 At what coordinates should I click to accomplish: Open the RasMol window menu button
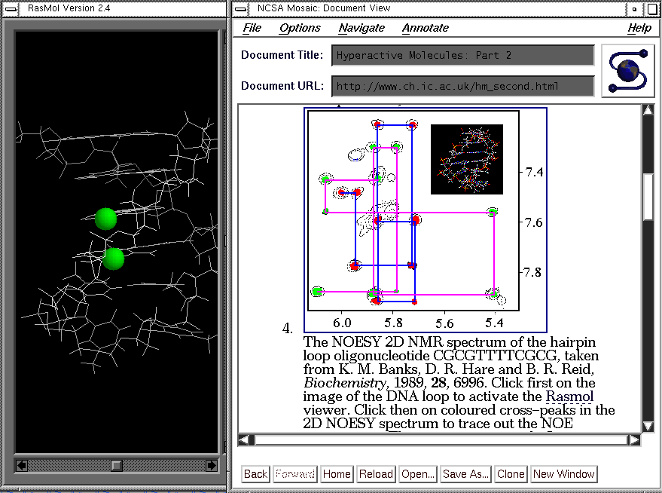pos(11,8)
